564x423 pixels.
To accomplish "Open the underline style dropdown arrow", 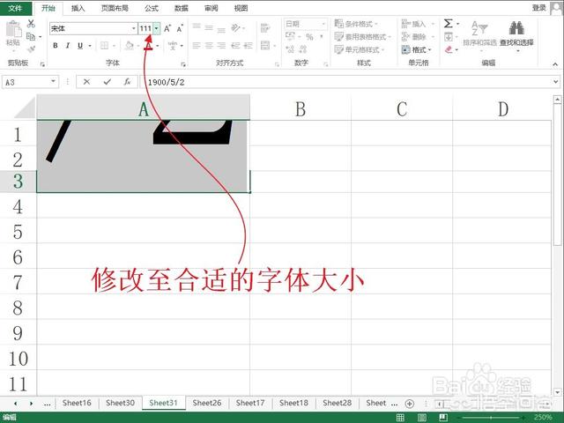I will tap(90, 46).
